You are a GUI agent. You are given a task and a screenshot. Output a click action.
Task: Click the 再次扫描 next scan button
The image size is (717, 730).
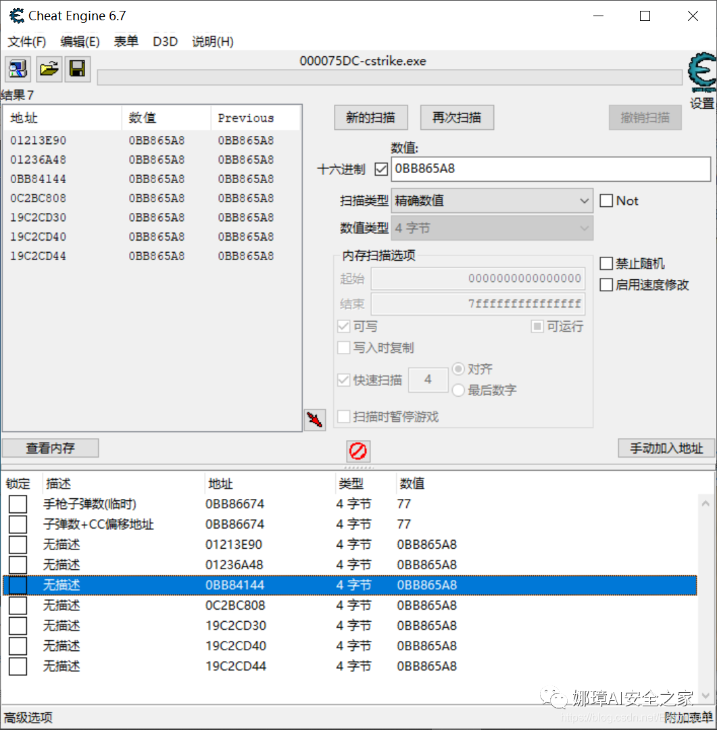click(458, 118)
